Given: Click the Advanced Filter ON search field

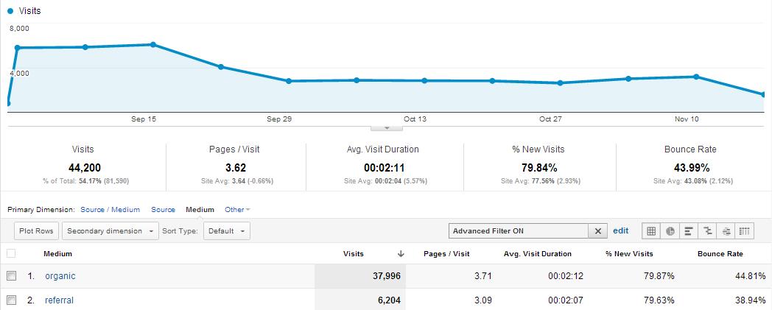Looking at the screenshot, I should (x=519, y=231).
